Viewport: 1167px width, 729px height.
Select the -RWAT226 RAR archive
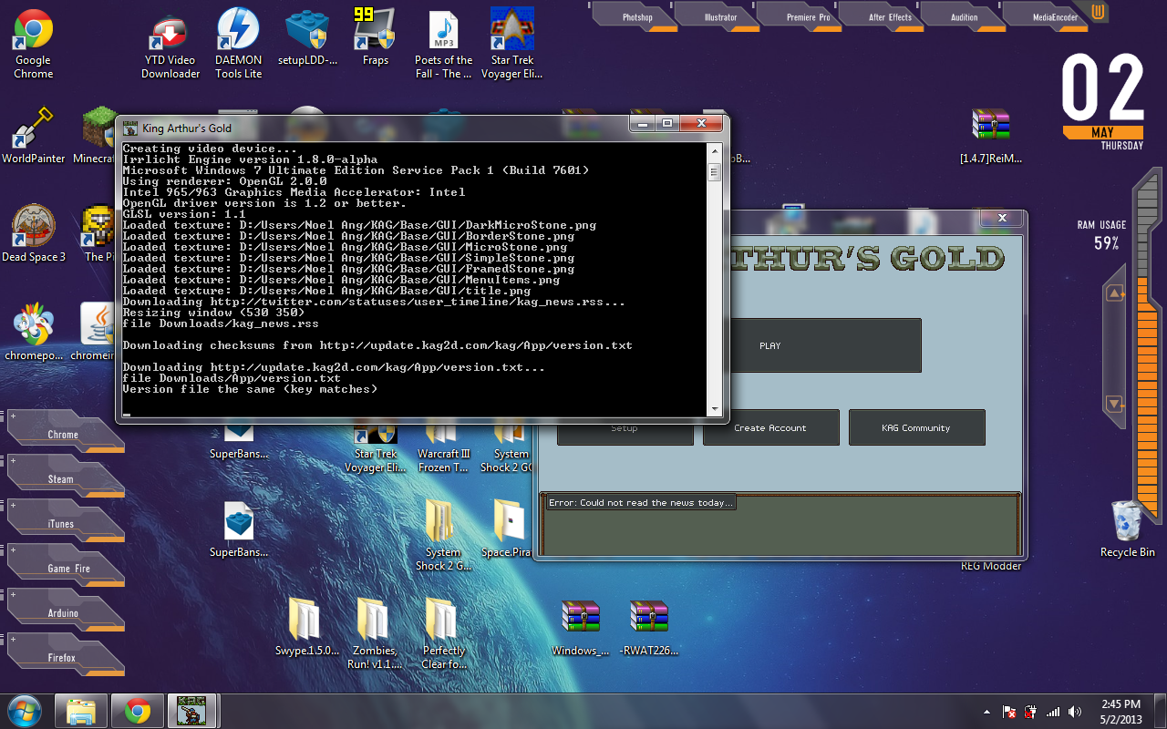pyautogui.click(x=649, y=627)
